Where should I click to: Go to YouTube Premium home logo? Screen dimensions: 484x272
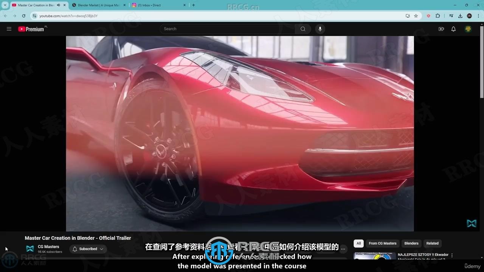(32, 29)
